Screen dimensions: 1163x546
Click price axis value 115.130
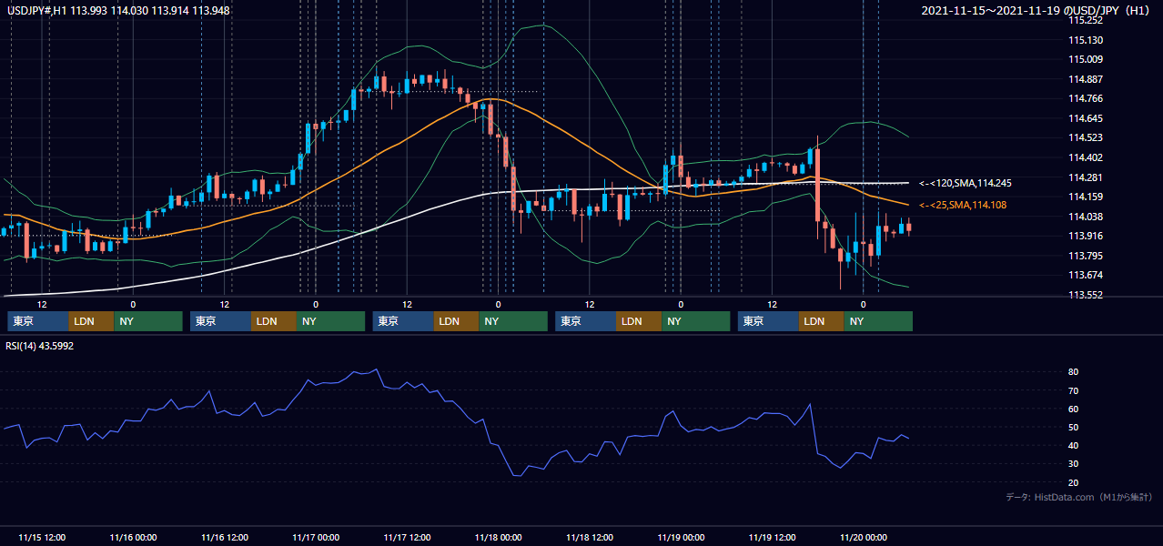pos(1086,40)
